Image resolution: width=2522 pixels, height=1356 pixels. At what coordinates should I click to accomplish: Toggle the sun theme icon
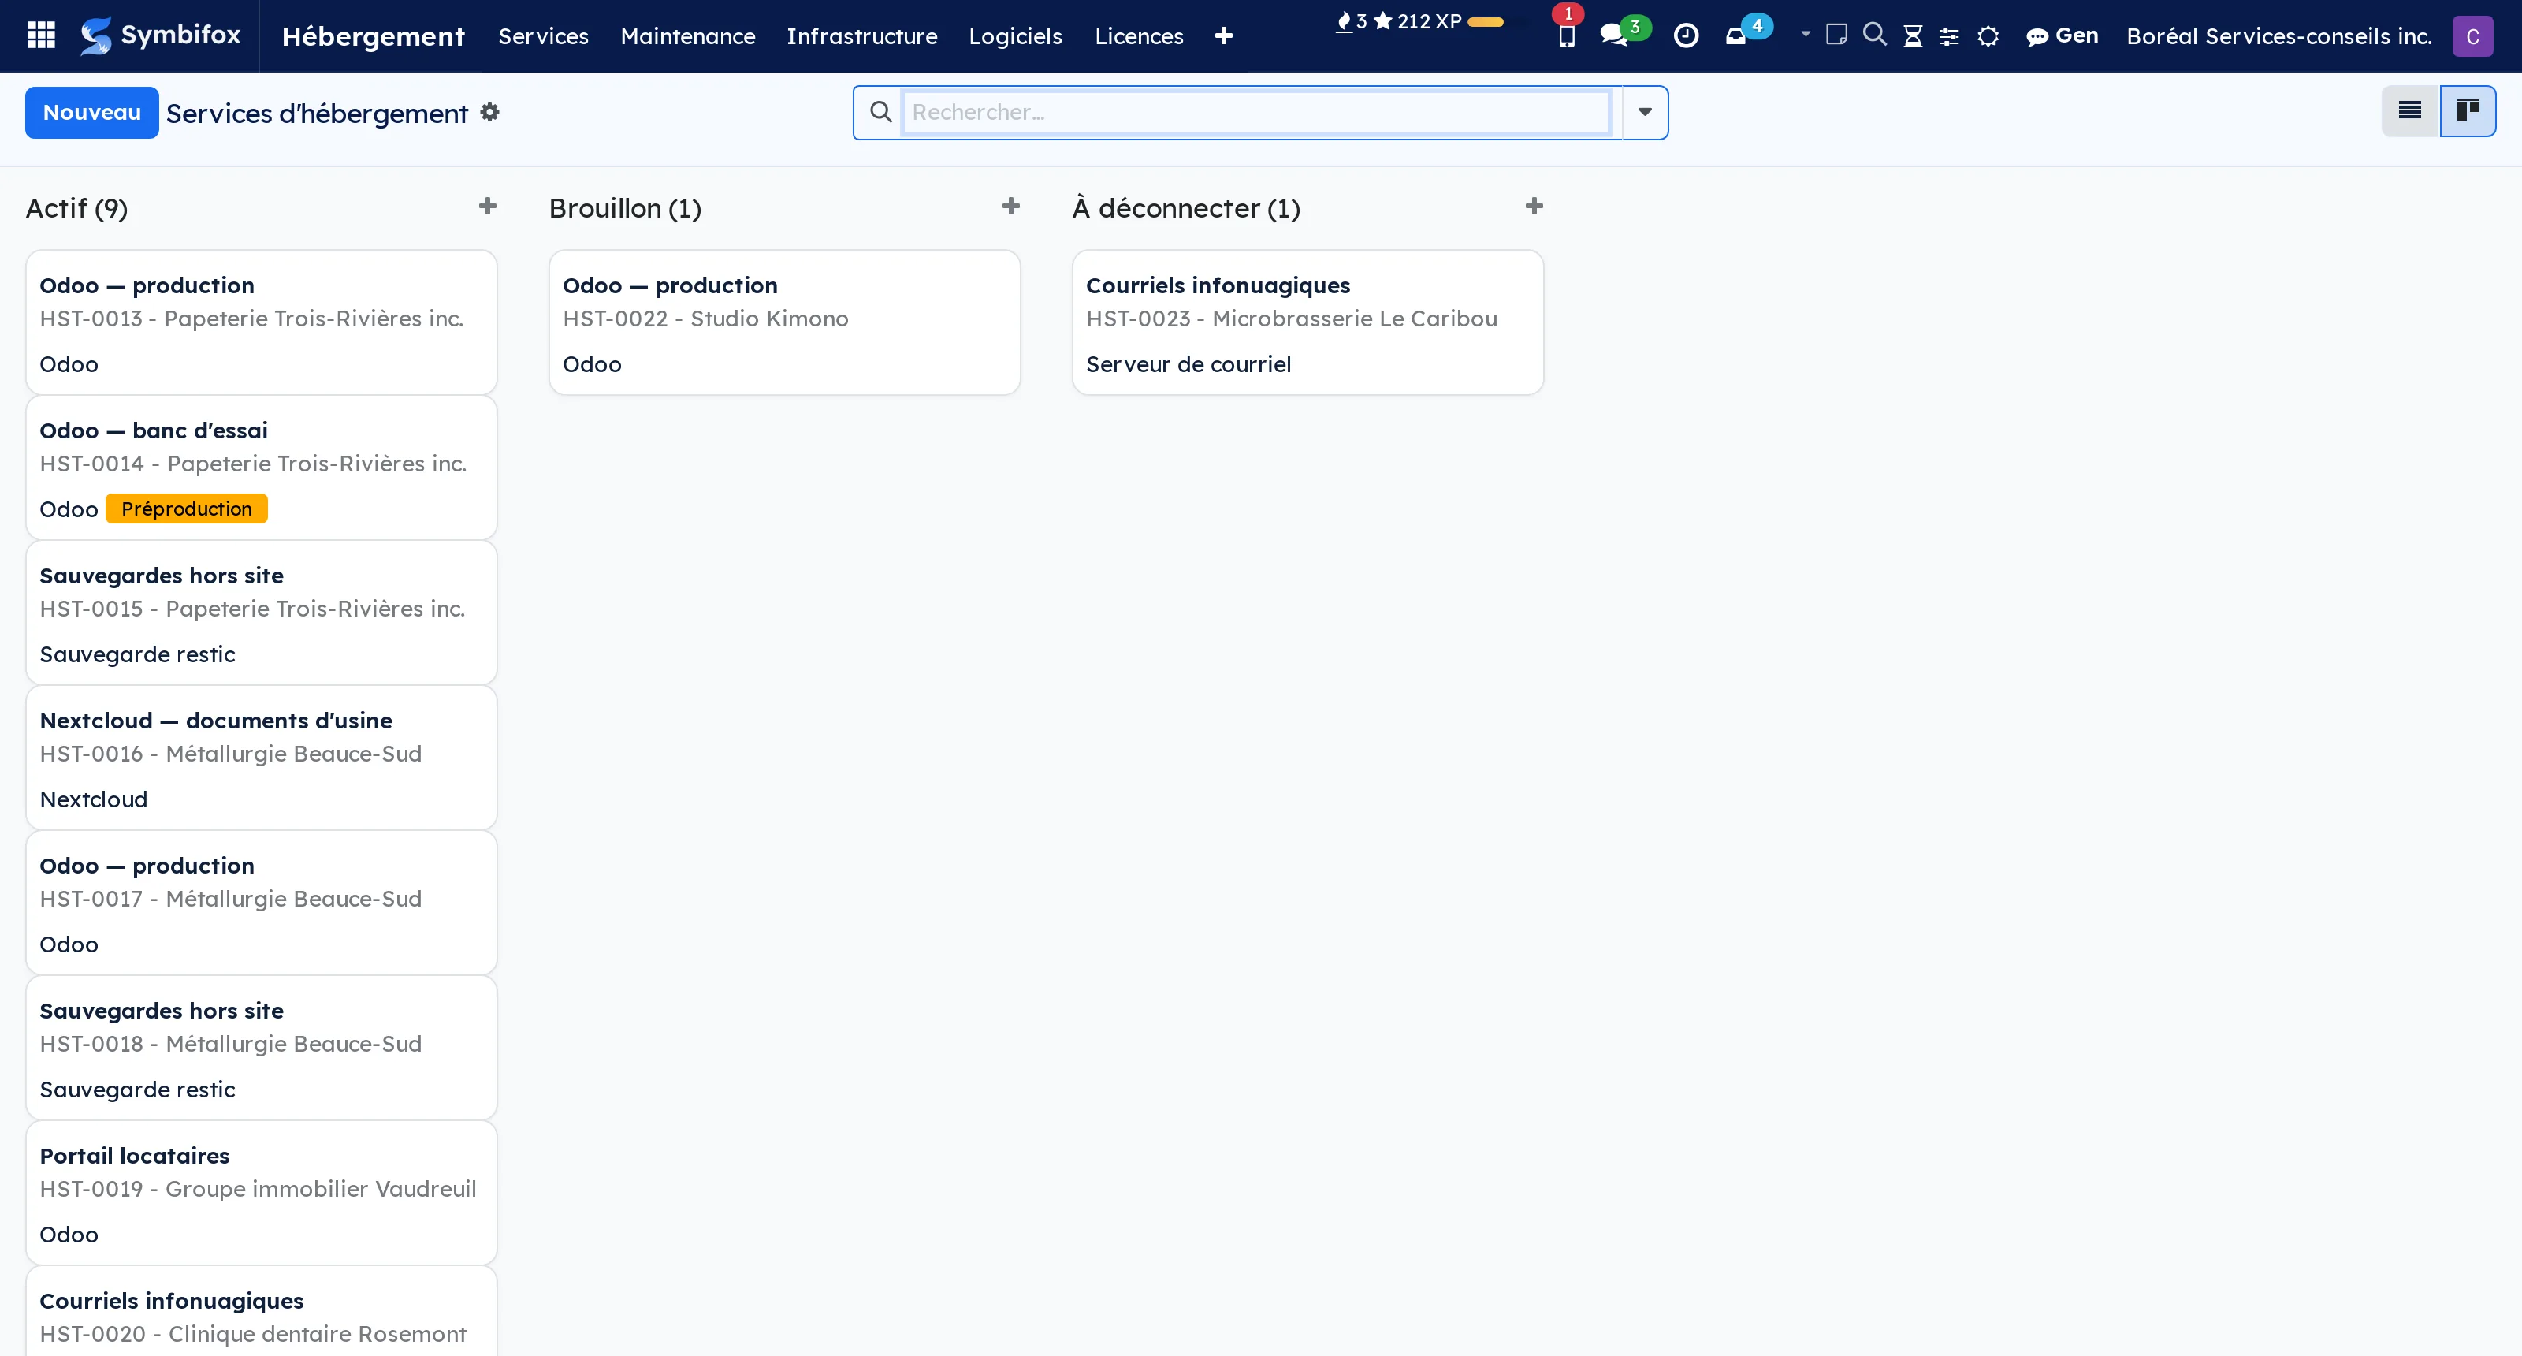pos(1988,36)
